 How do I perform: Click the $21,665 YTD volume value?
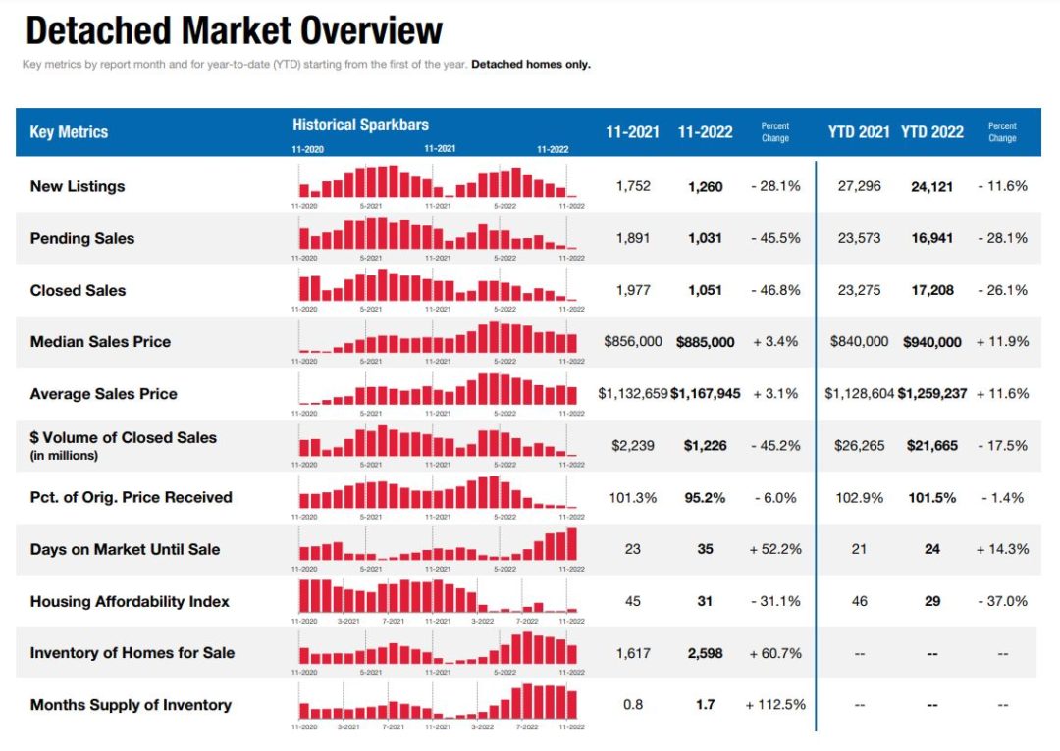932,446
